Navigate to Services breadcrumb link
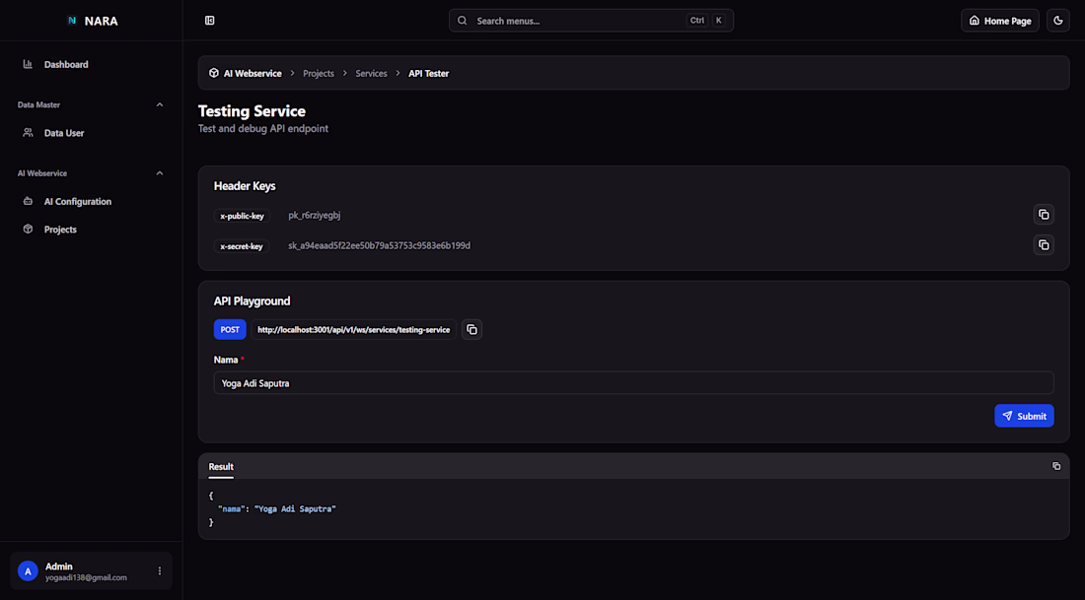Screen dimensions: 1085x600 (371, 74)
